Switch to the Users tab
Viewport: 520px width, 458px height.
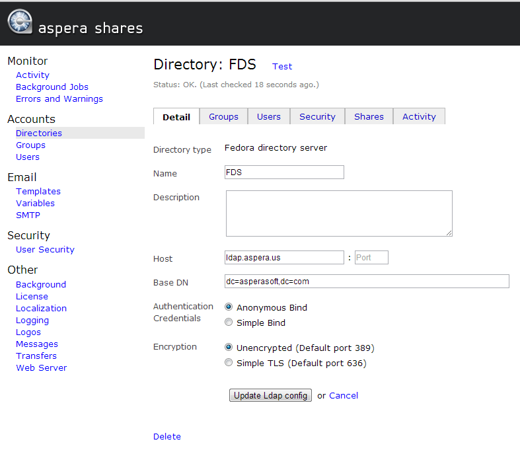(269, 117)
